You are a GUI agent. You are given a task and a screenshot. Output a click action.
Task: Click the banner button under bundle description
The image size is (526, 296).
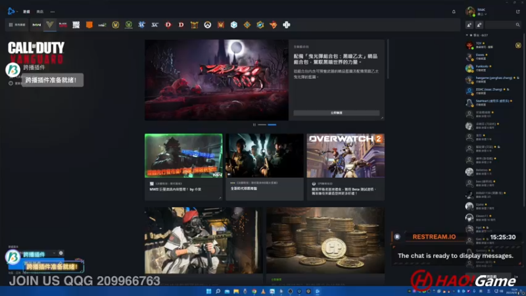click(x=337, y=112)
